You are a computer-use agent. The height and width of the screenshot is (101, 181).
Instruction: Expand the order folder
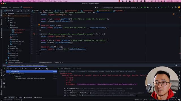point(8,25)
